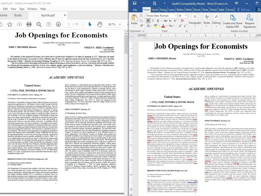The width and height of the screenshot is (261, 196).
Task: Open Acrobat's Help menu
Action: tap(43, 9)
